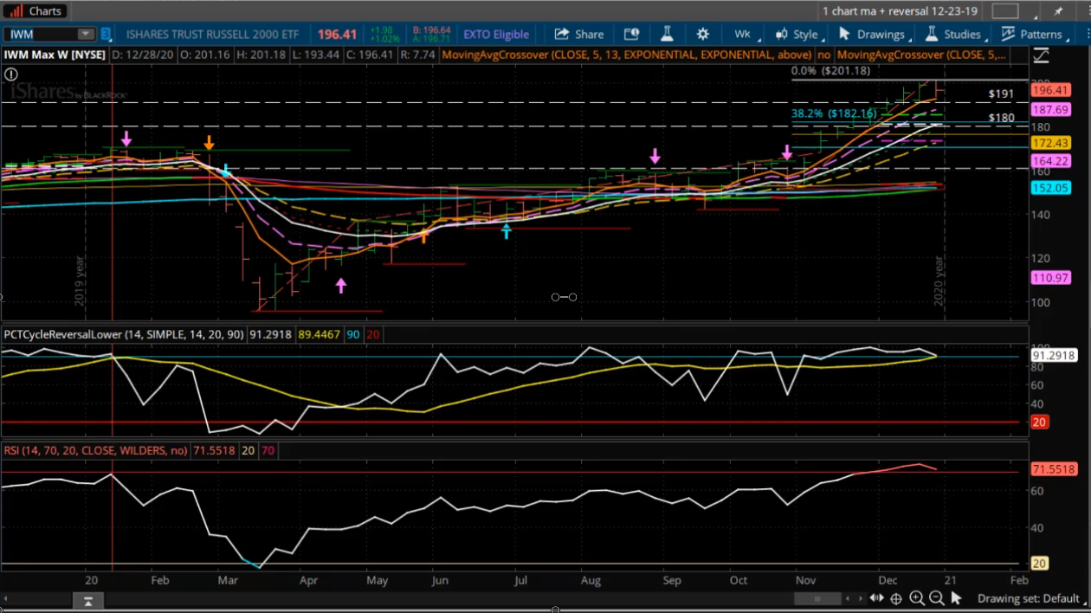Open the Drawings menu
This screenshot has height=613, width=1091.
click(x=873, y=34)
